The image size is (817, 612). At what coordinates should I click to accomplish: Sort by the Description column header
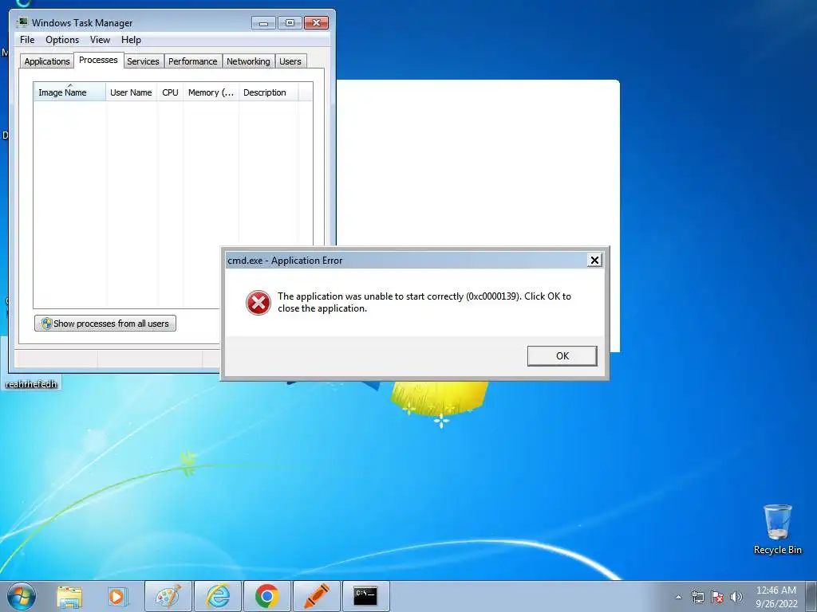click(x=268, y=92)
